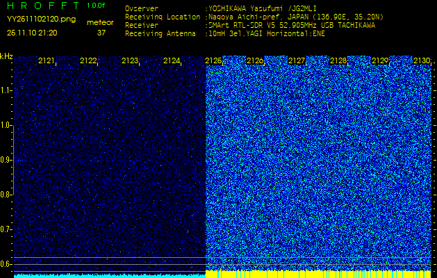Click the timestamp 25.11.10 21:20
The image size is (437, 278).
pos(32,33)
